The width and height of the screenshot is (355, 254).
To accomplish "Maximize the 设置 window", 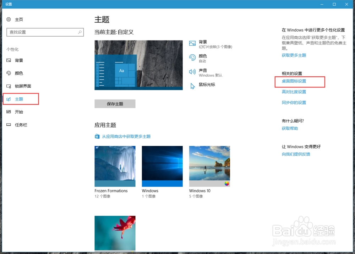I will 334,4.
